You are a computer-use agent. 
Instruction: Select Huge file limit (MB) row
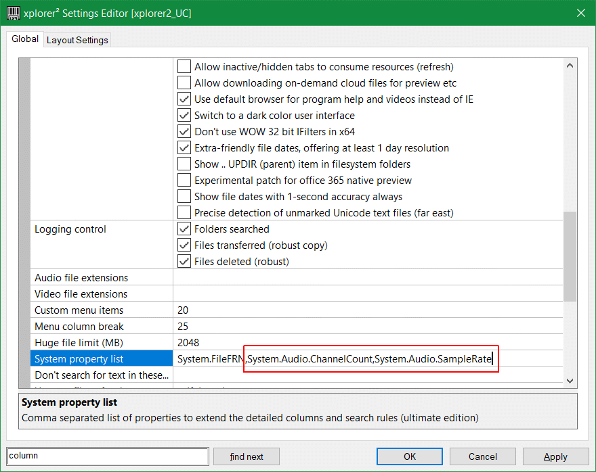click(x=102, y=343)
